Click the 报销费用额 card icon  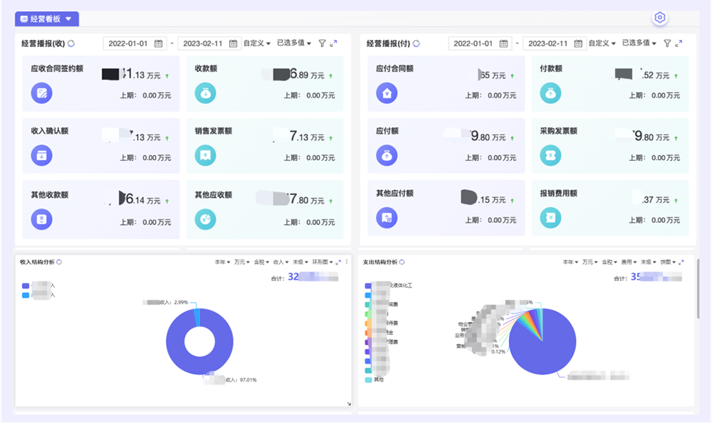click(550, 217)
